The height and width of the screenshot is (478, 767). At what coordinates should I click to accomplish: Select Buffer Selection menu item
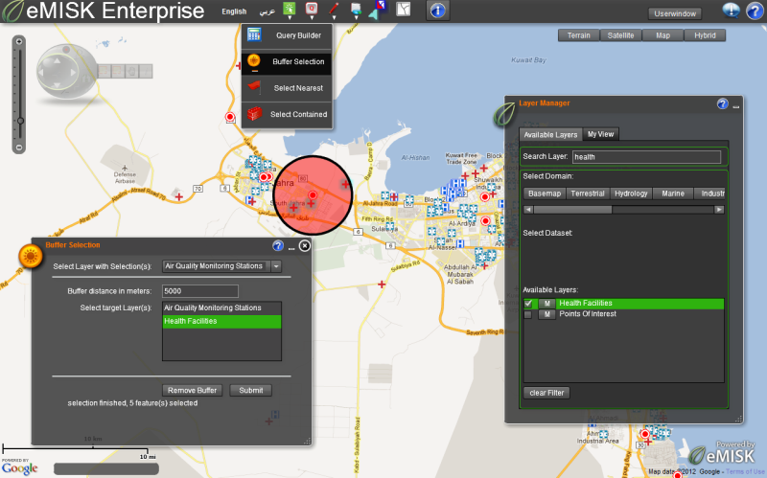[x=287, y=61]
